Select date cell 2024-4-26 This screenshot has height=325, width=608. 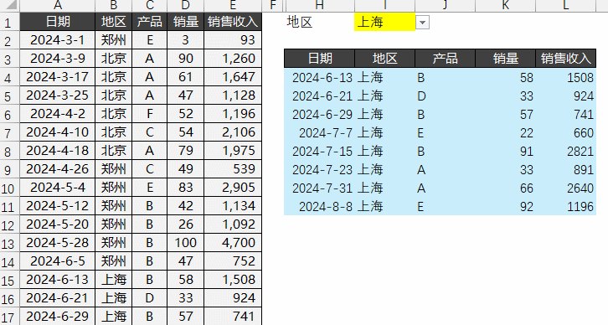(x=58, y=169)
